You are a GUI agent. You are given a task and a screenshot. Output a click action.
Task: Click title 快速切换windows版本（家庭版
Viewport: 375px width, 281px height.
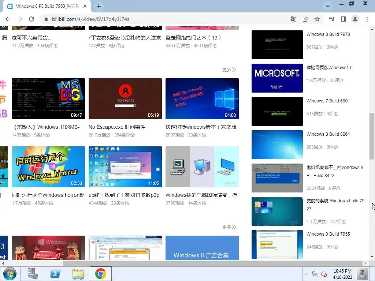coord(201,127)
